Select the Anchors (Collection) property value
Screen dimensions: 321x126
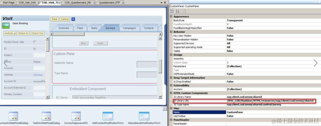click(234, 89)
